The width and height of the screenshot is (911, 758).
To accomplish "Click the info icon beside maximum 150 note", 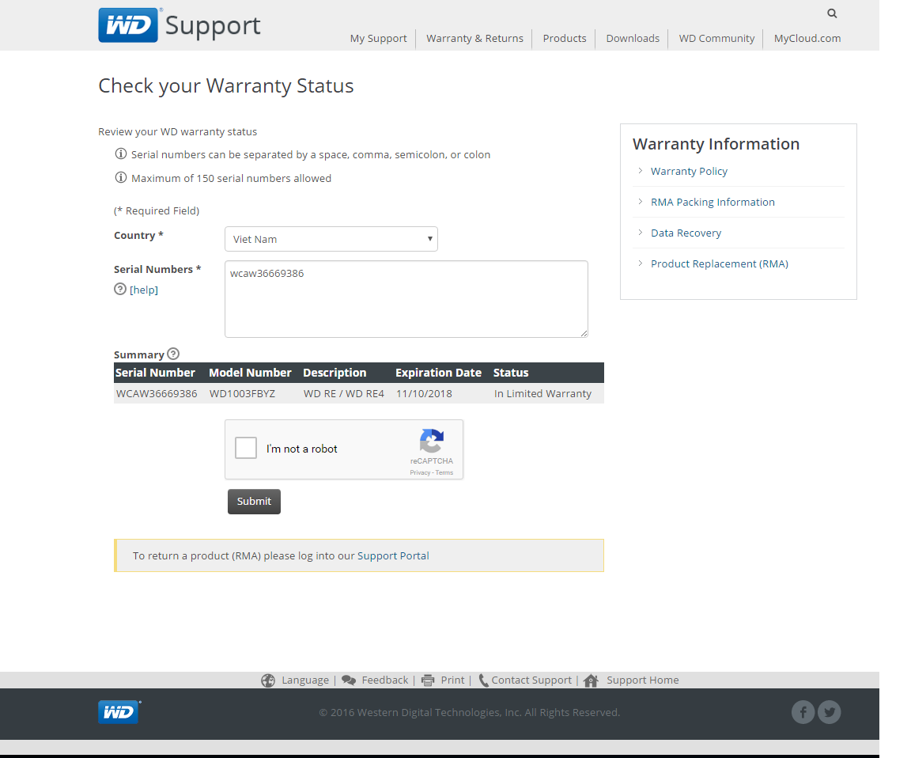I will (121, 178).
